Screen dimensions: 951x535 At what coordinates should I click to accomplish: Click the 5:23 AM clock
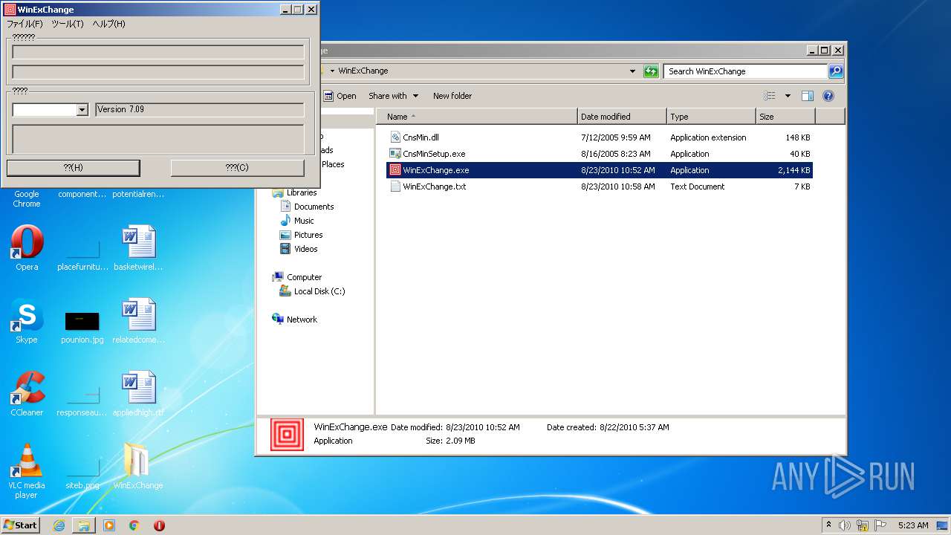pos(913,525)
